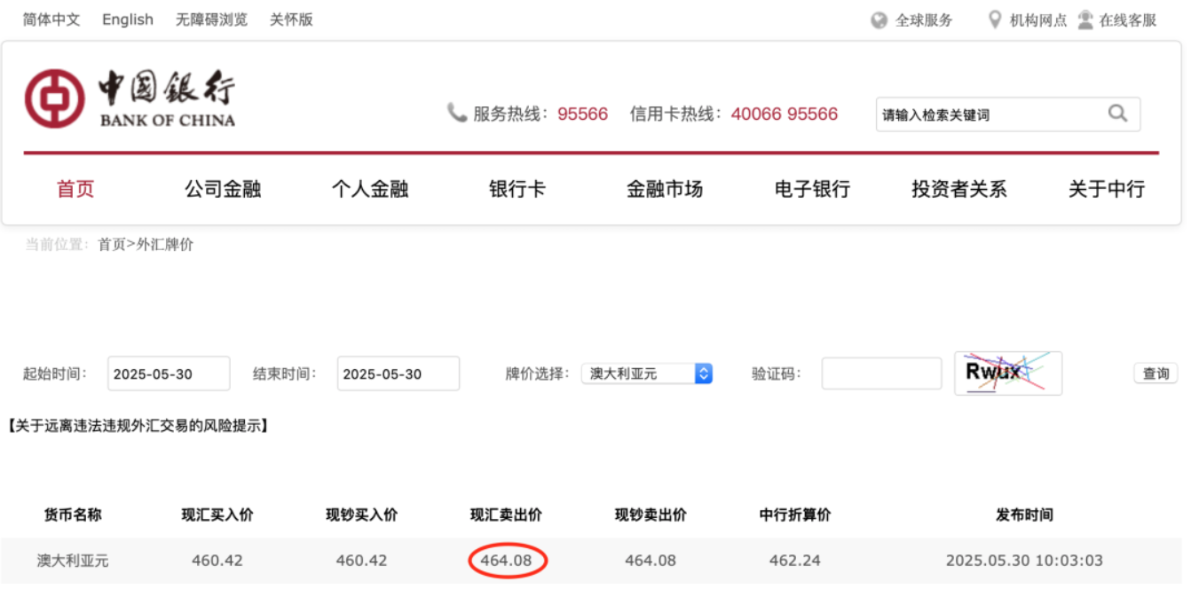Click the phone icon beside service hotline
Screen dimensions: 1191x605
click(x=456, y=113)
